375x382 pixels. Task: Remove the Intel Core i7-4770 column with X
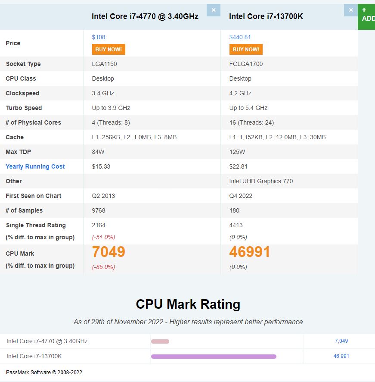point(213,10)
